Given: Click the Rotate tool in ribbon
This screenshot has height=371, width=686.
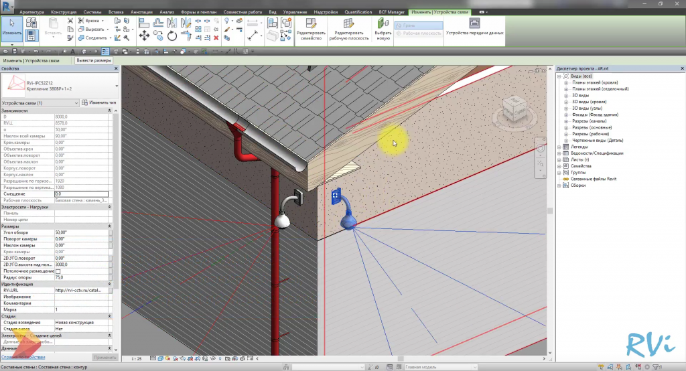Looking at the screenshot, I should coord(172,36).
